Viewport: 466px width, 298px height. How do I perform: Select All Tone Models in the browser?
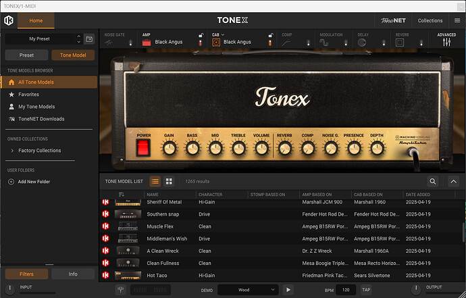(49, 82)
